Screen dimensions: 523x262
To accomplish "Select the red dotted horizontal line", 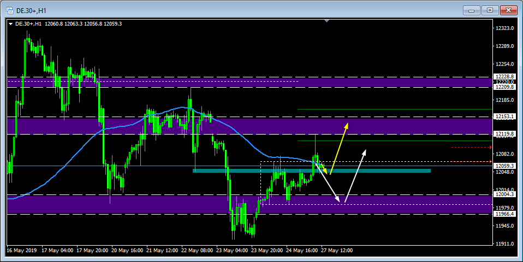I will pyautogui.click(x=471, y=147).
